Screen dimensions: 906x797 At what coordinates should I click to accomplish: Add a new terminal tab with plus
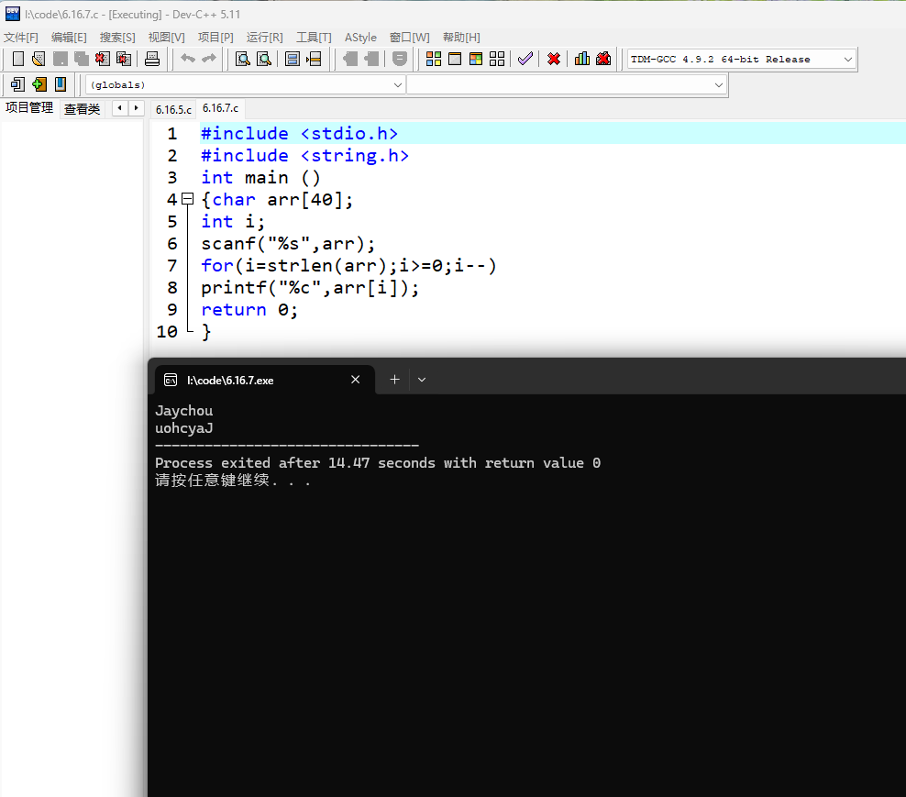coord(394,380)
